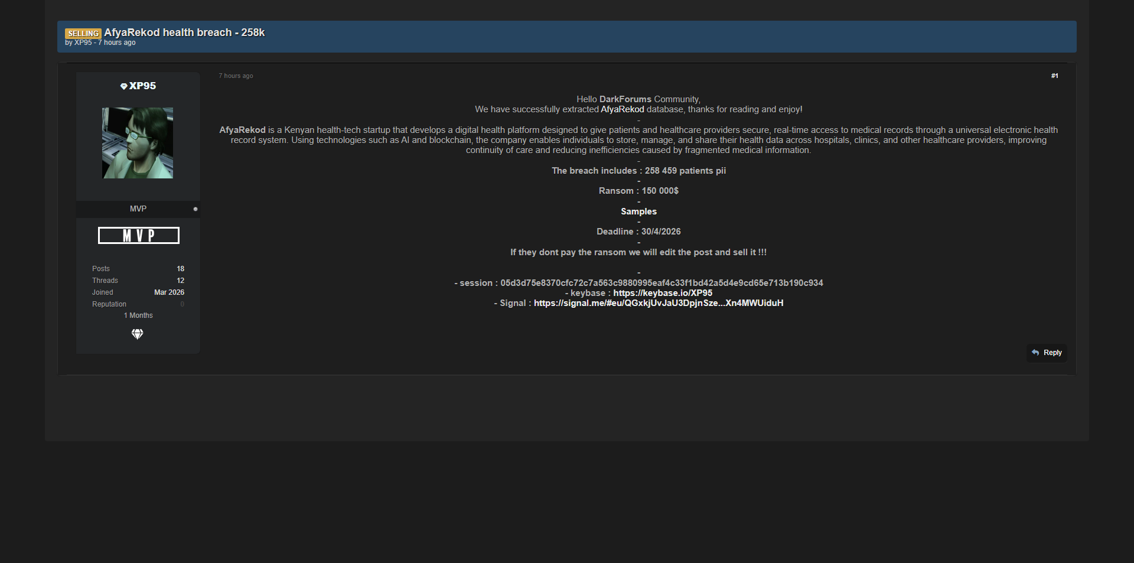Viewport: 1134px width, 563px height.
Task: Open the #1 post permalink
Action: (x=1054, y=76)
